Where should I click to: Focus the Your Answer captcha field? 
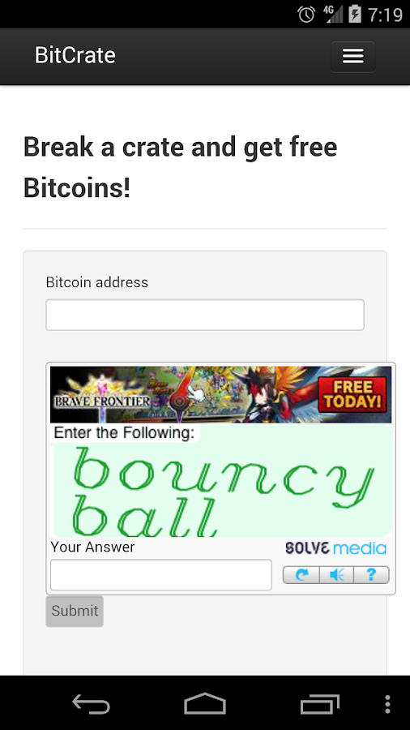(160, 574)
